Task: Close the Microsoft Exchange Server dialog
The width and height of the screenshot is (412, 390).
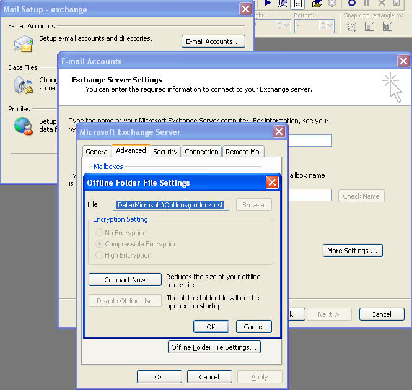Action: point(279,132)
